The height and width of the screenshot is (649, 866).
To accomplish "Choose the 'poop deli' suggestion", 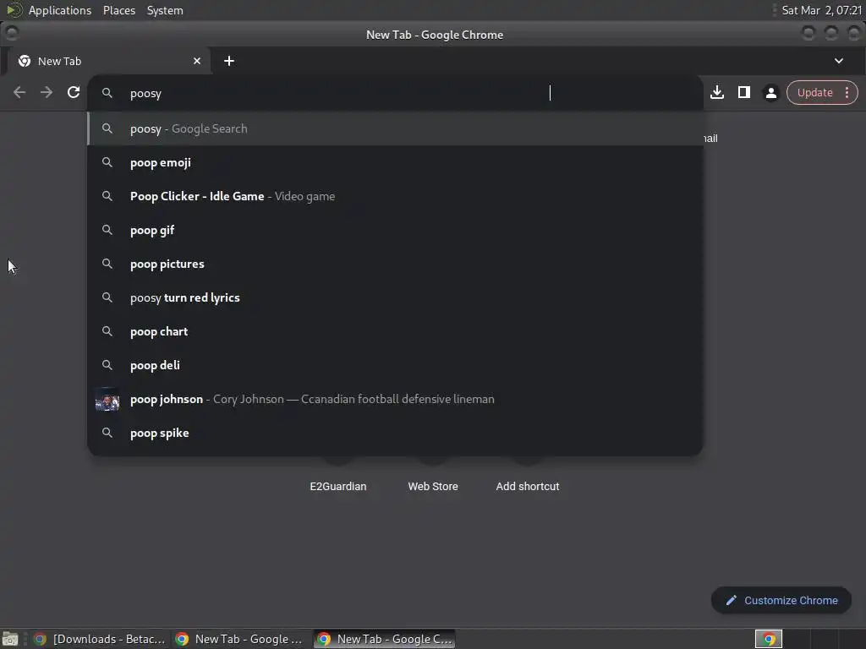I will click(396, 365).
